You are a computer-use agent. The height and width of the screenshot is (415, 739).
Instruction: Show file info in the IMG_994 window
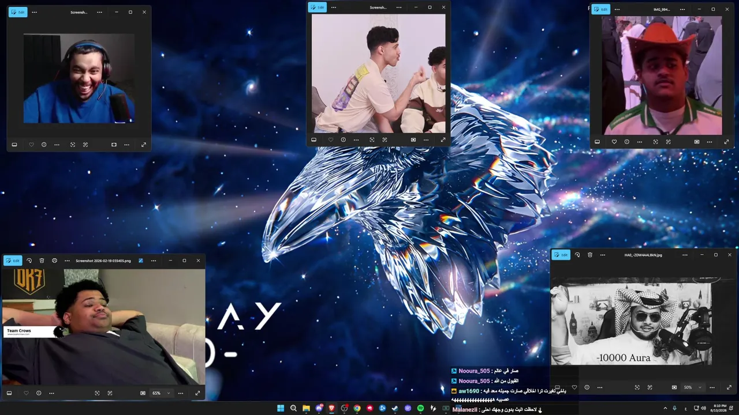(626, 142)
